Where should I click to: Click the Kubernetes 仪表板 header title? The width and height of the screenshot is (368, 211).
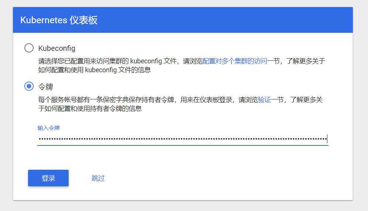point(59,20)
